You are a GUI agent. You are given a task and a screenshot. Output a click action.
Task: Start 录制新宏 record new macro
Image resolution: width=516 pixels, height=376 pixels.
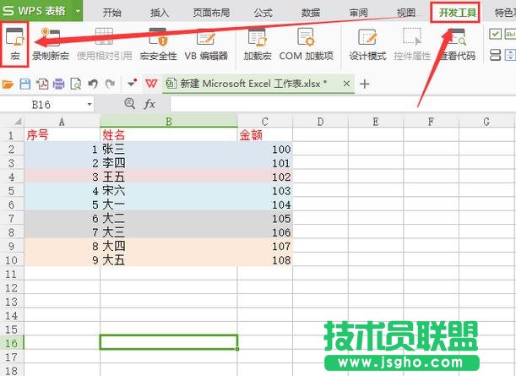click(52, 42)
